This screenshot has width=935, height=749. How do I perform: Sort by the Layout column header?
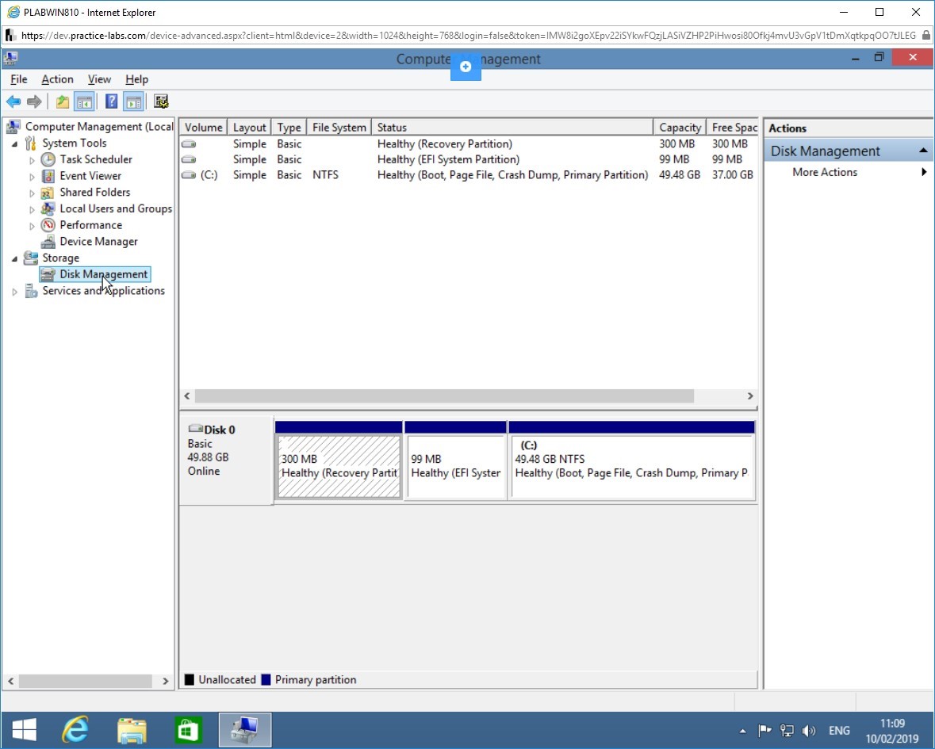(x=249, y=128)
